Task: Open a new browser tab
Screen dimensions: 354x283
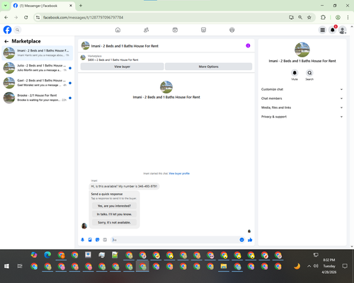Action: pyautogui.click(x=81, y=6)
